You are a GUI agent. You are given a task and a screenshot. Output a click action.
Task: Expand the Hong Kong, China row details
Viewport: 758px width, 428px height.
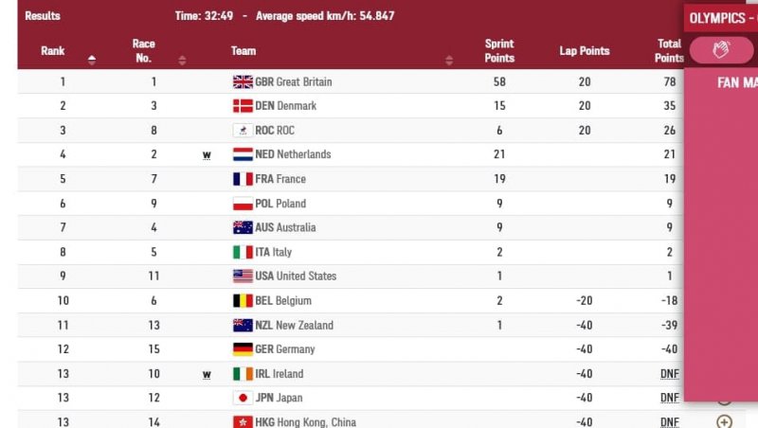pos(724,421)
